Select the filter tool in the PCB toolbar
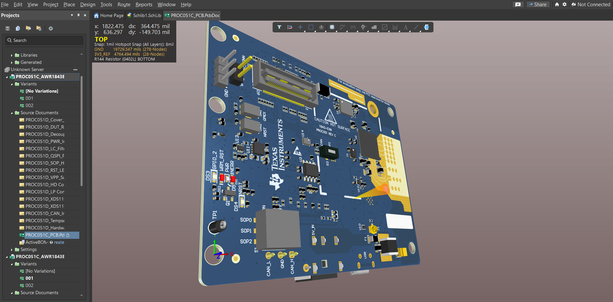 [279, 27]
